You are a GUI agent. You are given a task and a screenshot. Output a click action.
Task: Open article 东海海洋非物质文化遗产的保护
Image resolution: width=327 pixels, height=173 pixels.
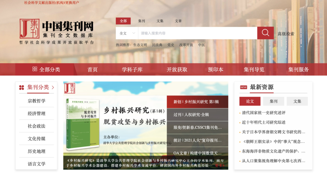(x=273, y=151)
